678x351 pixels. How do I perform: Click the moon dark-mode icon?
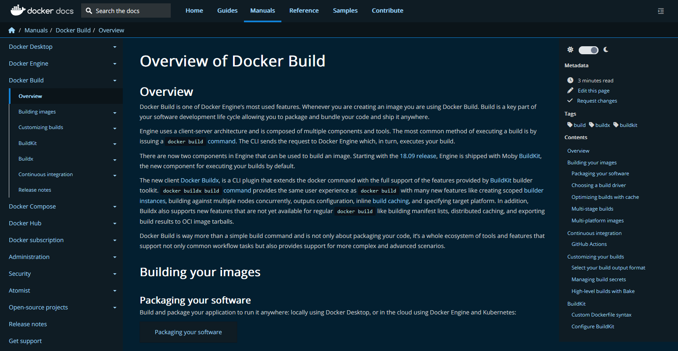coord(606,50)
